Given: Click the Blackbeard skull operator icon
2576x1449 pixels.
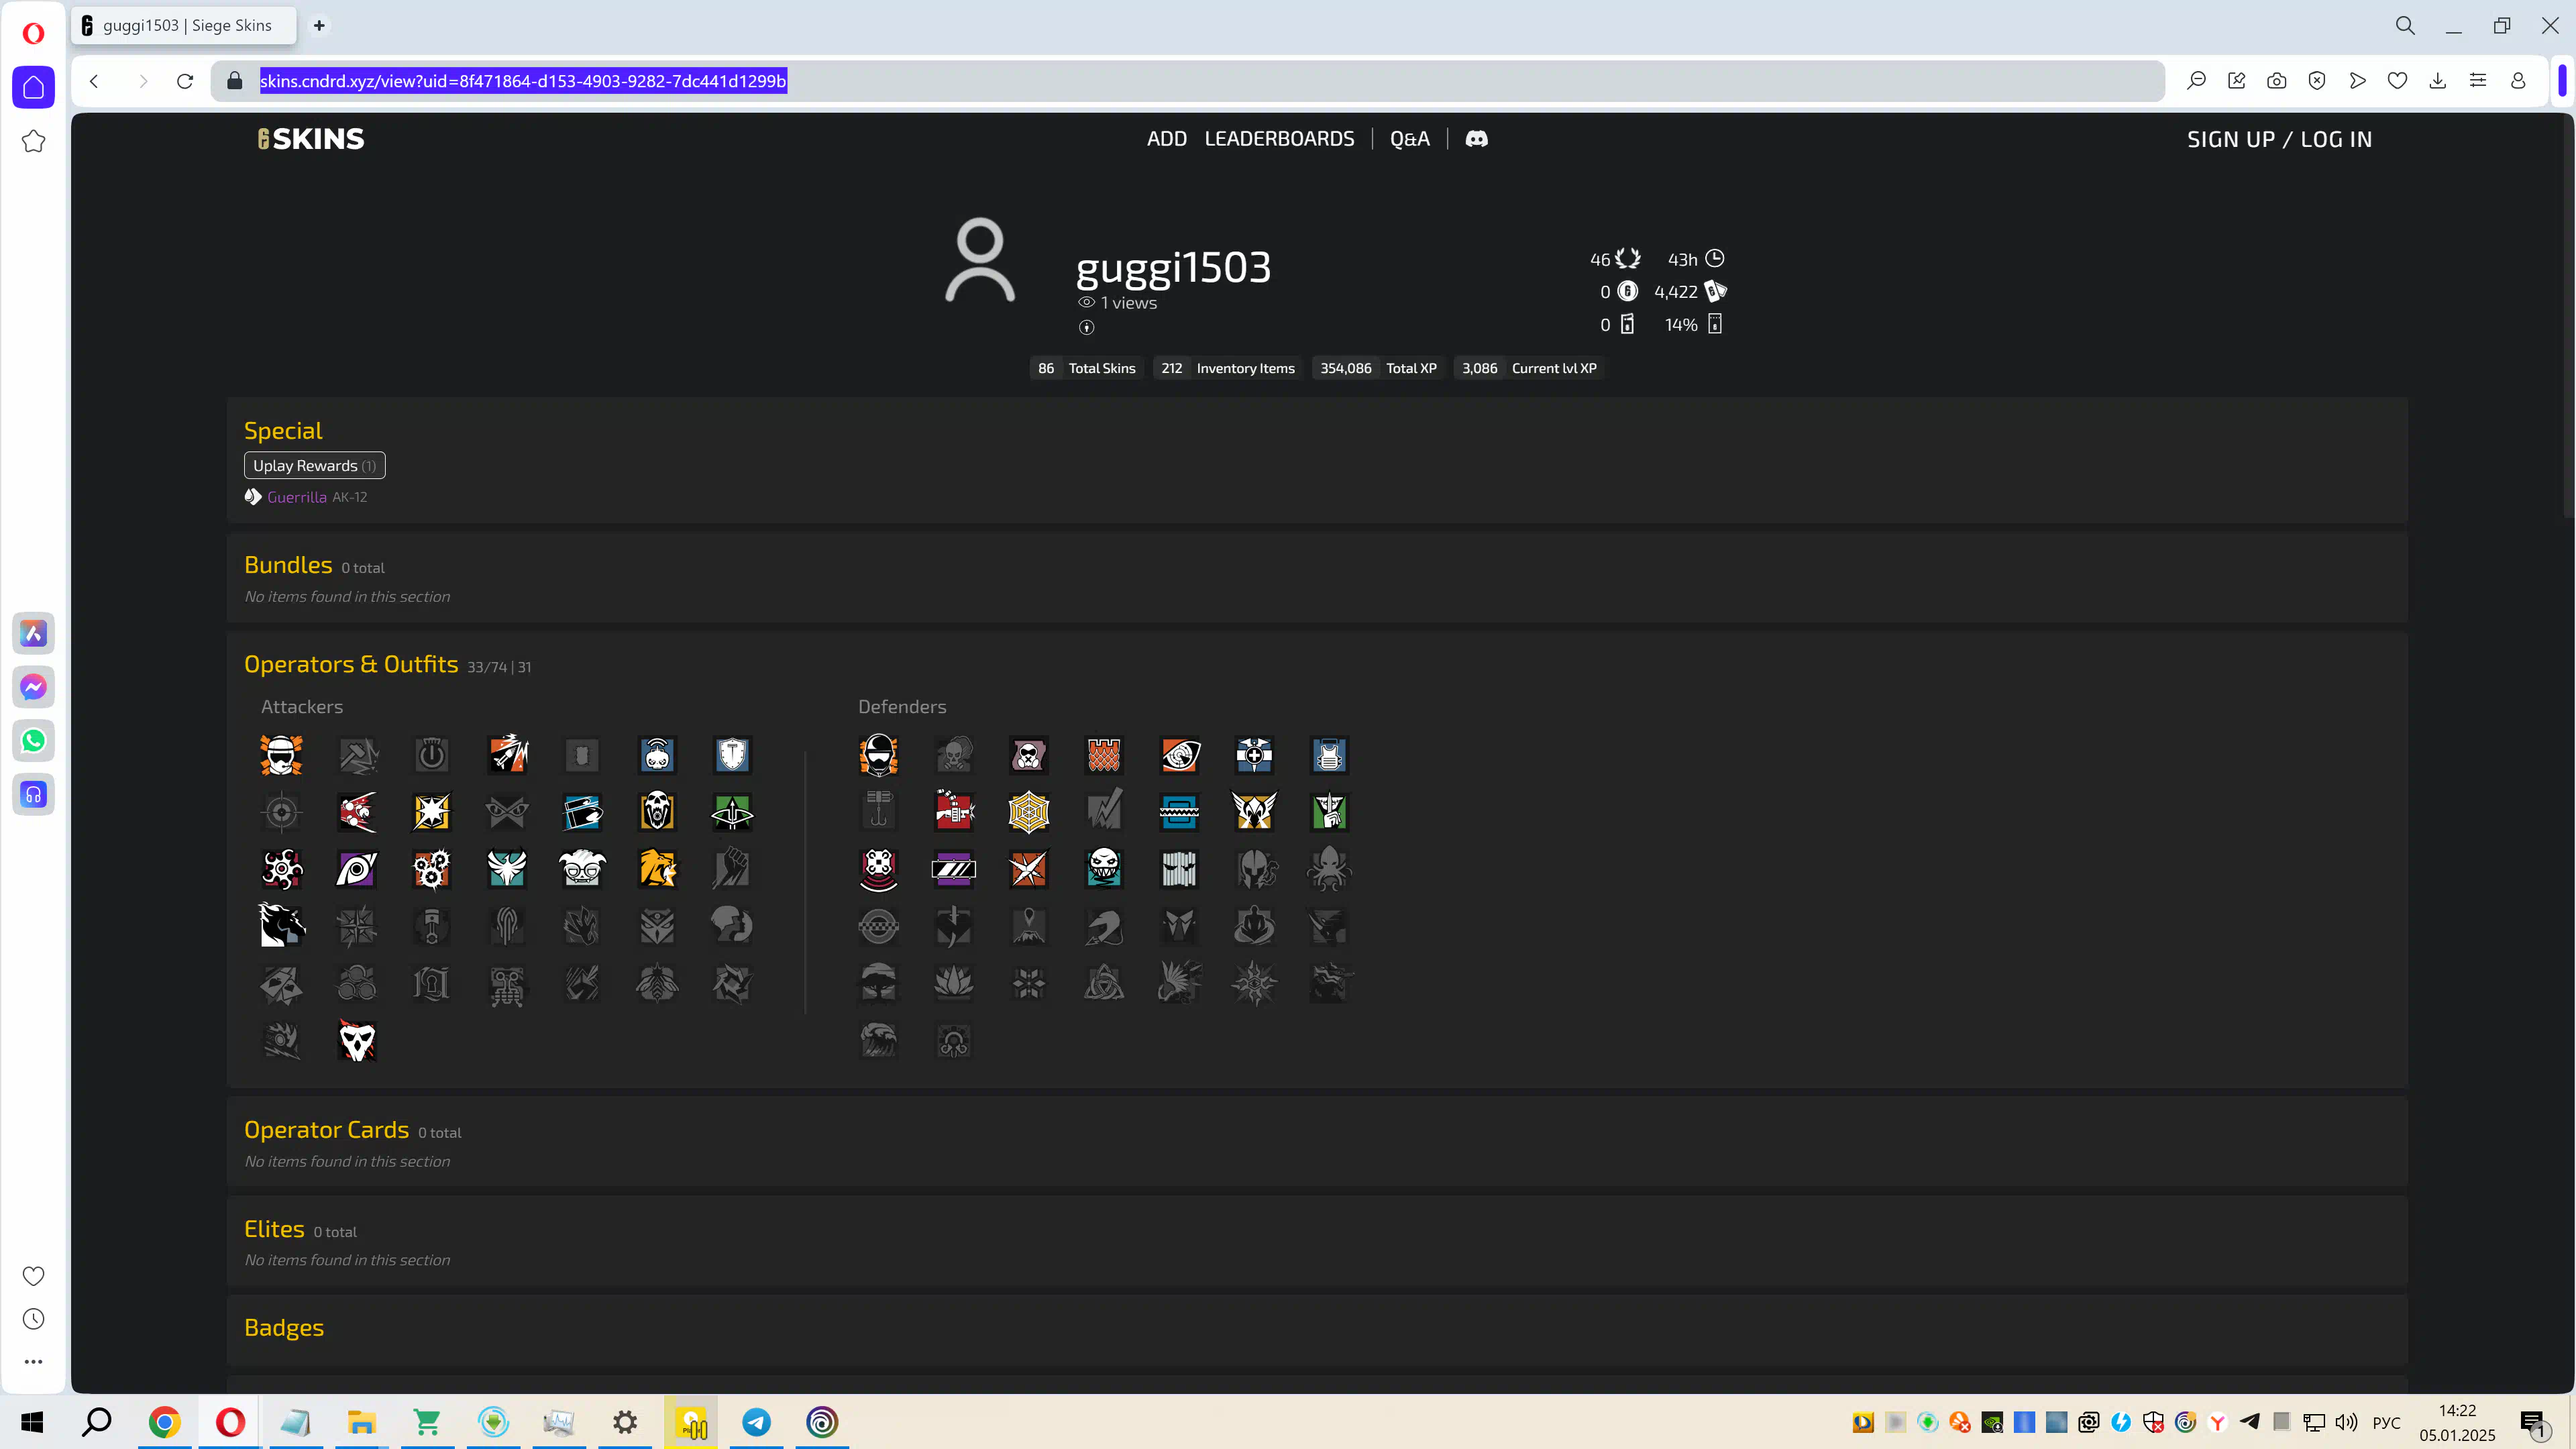Looking at the screenshot, I should pos(657,812).
